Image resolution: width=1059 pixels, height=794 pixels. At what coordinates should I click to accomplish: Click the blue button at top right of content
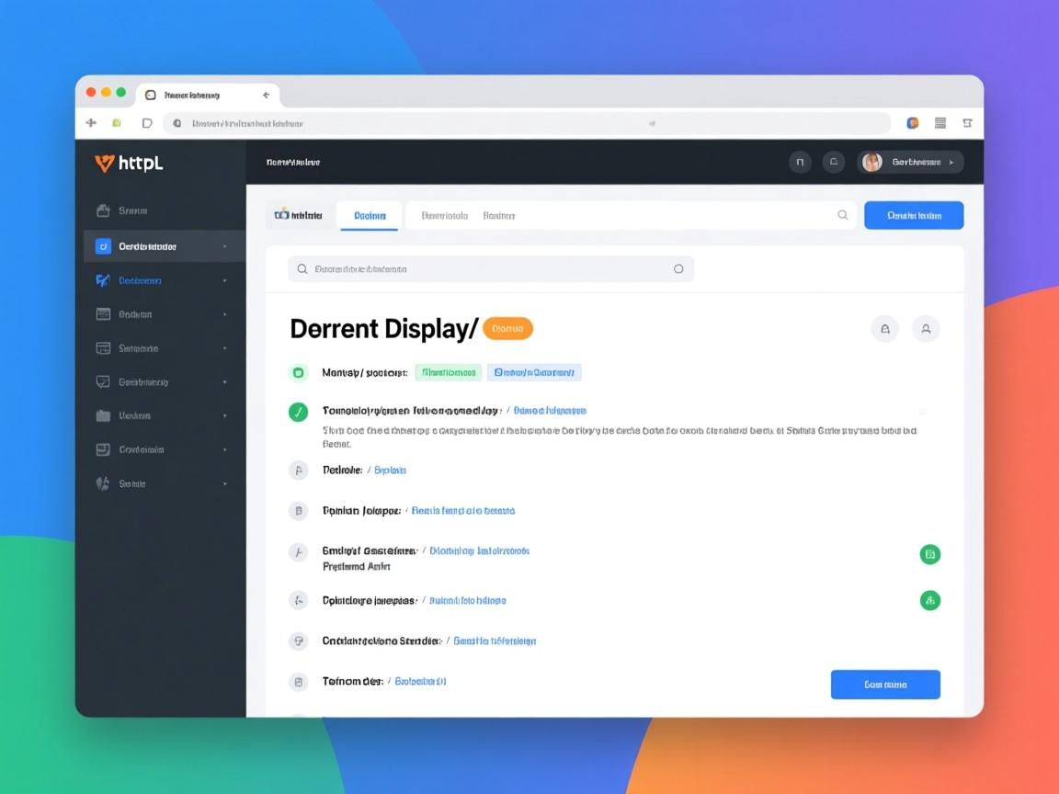point(914,215)
